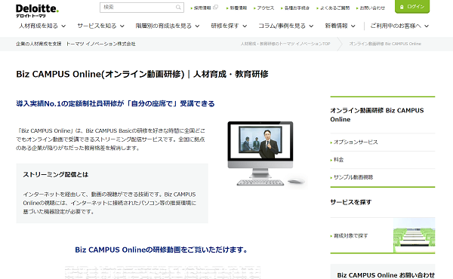Expand the 研修を探す menu
Viewport: 453px width, 279px height.
coord(229,26)
